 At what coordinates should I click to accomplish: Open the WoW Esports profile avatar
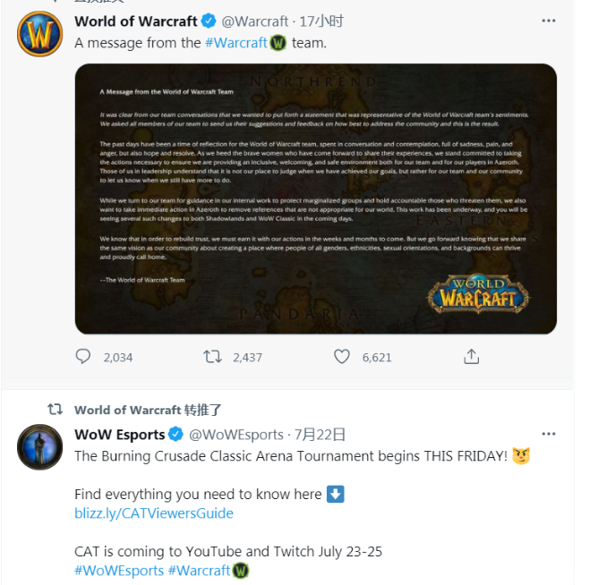[x=39, y=446]
